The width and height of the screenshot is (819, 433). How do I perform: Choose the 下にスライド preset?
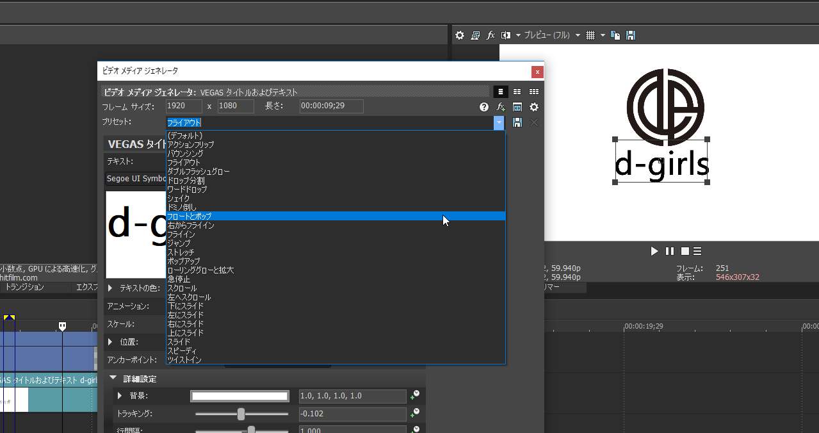coord(336,306)
